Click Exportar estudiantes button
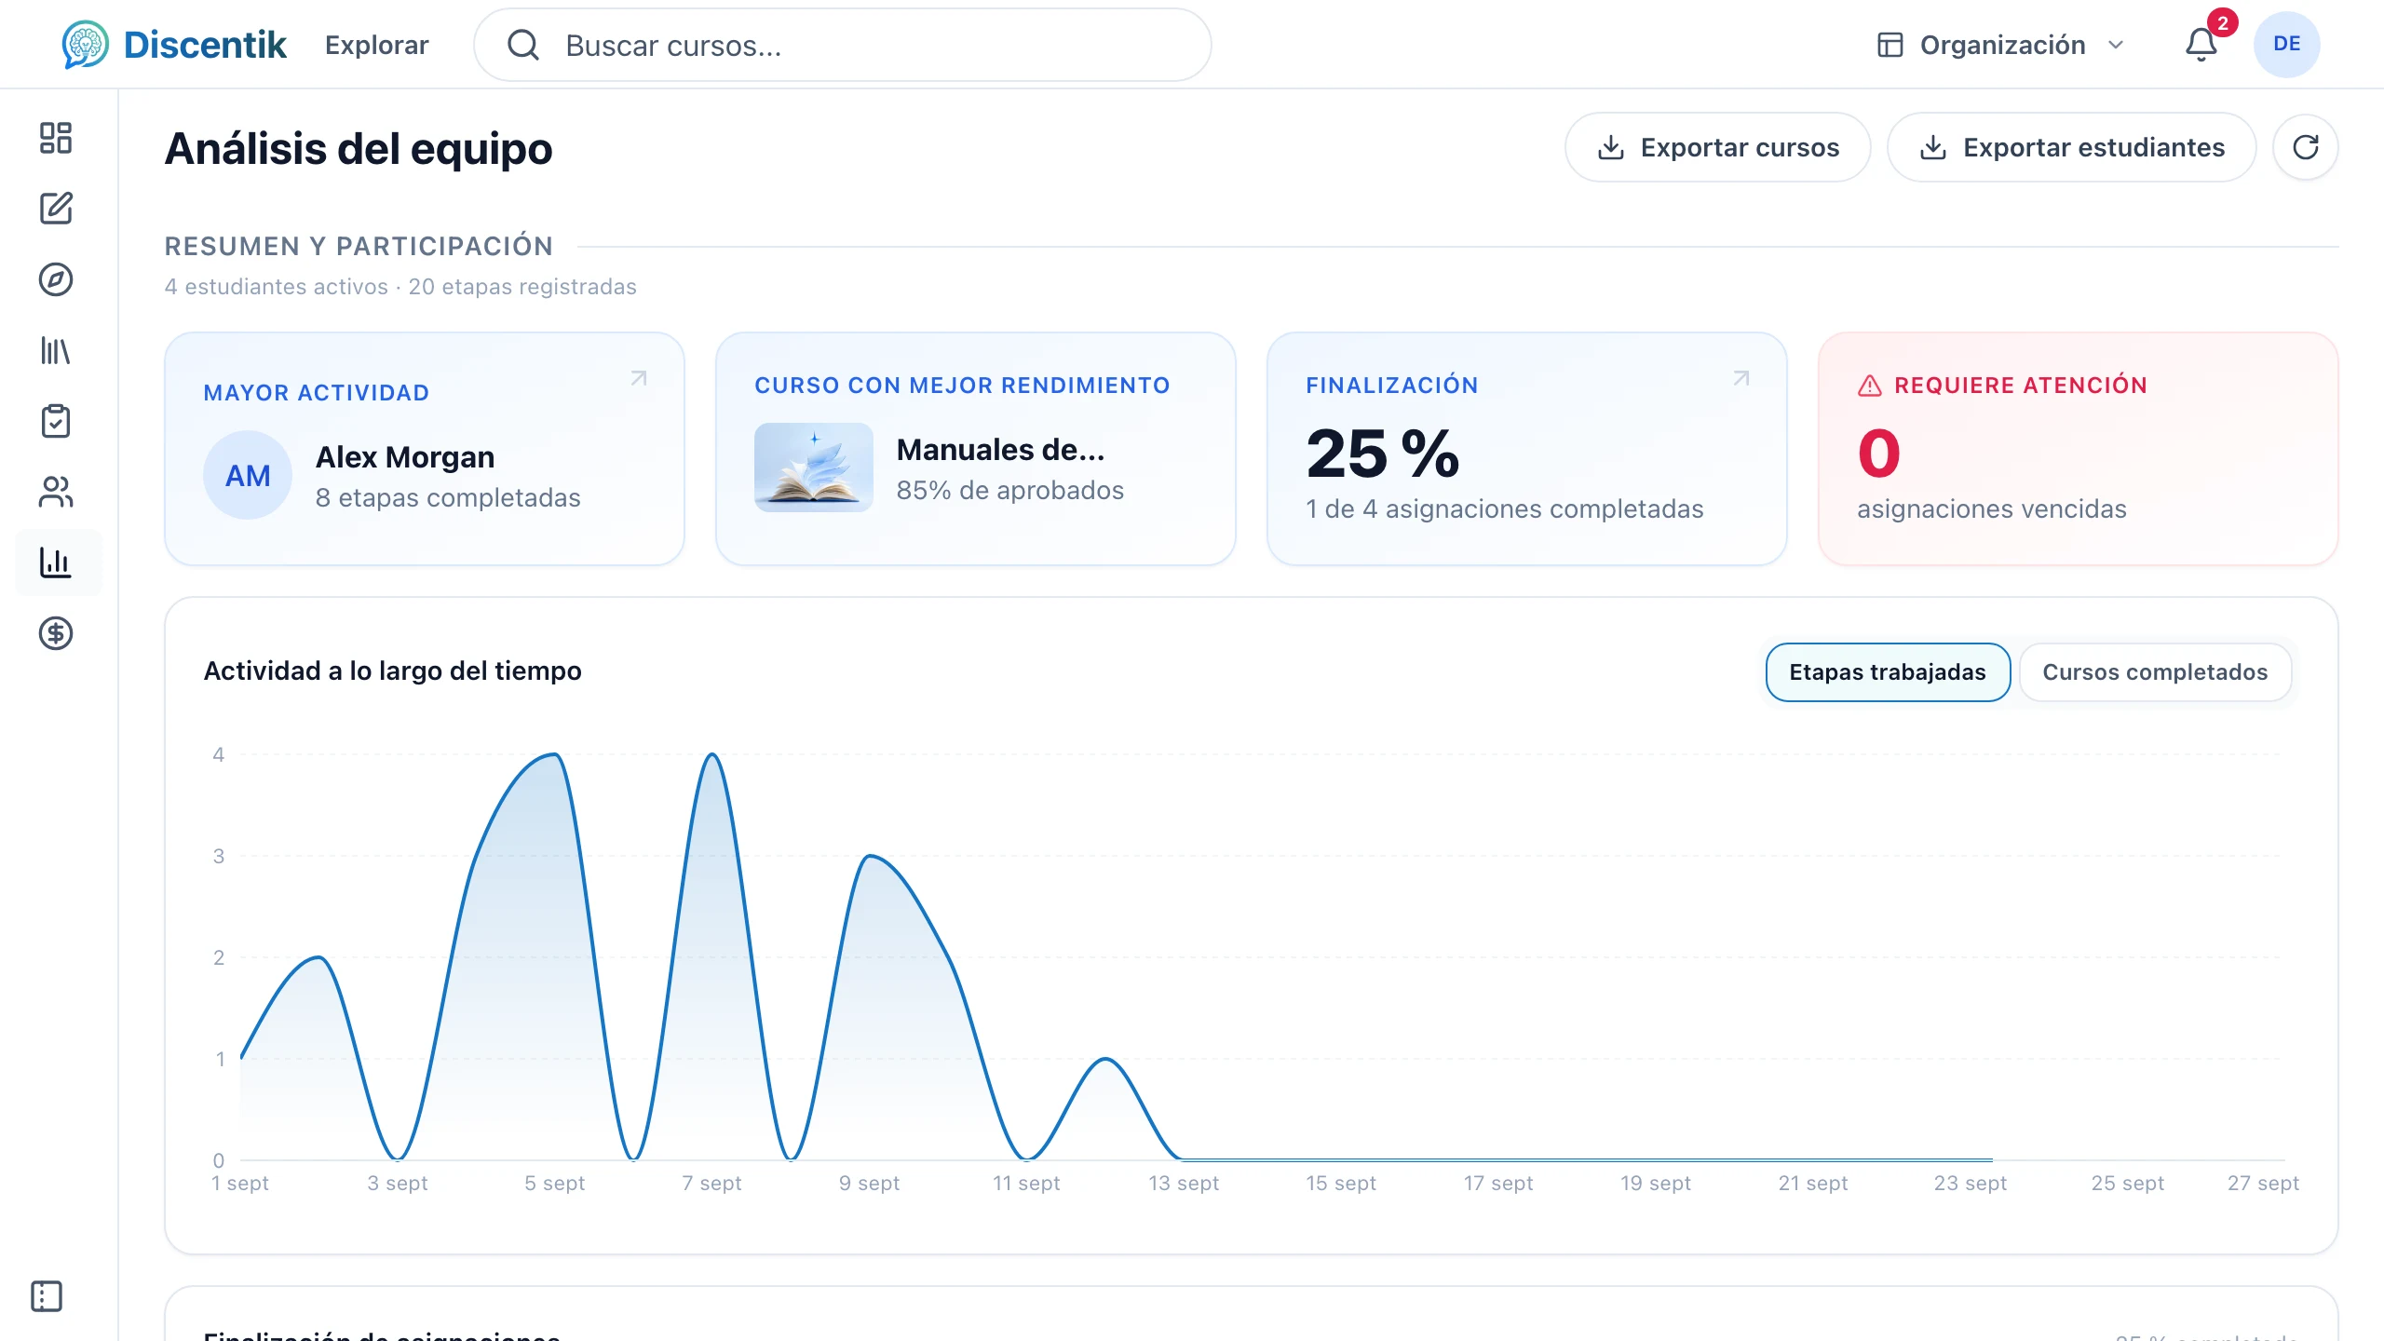The width and height of the screenshot is (2384, 1341). (2071, 147)
